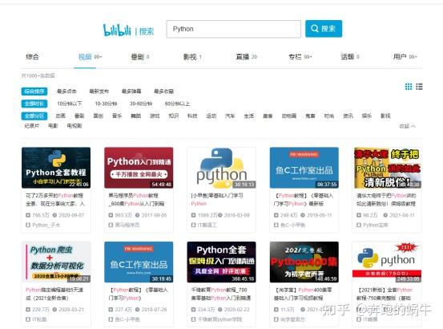Click the search box containing Python
443x329 pixels.
coord(234,29)
